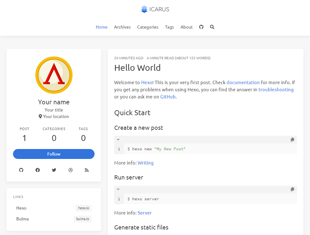Click the blue Follow button
Screen dimensions: 310x235
coord(54,154)
